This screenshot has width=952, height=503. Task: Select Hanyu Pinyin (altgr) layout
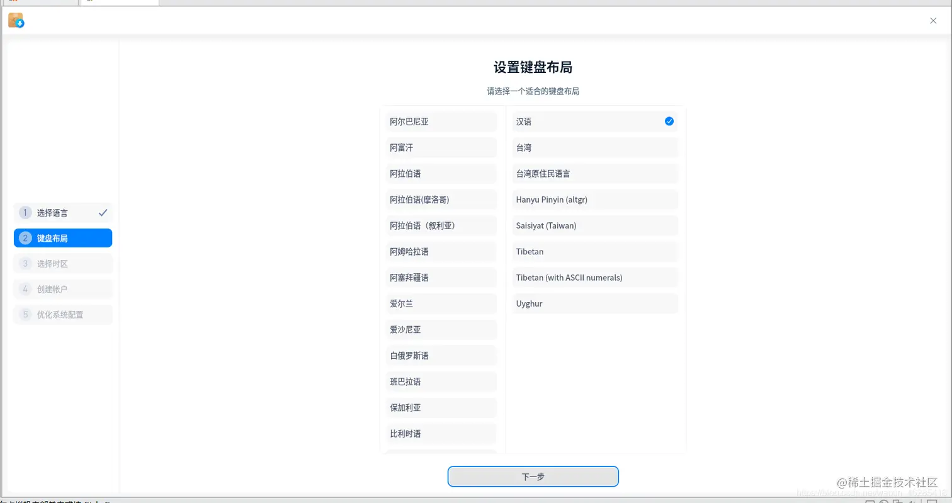pyautogui.click(x=594, y=200)
